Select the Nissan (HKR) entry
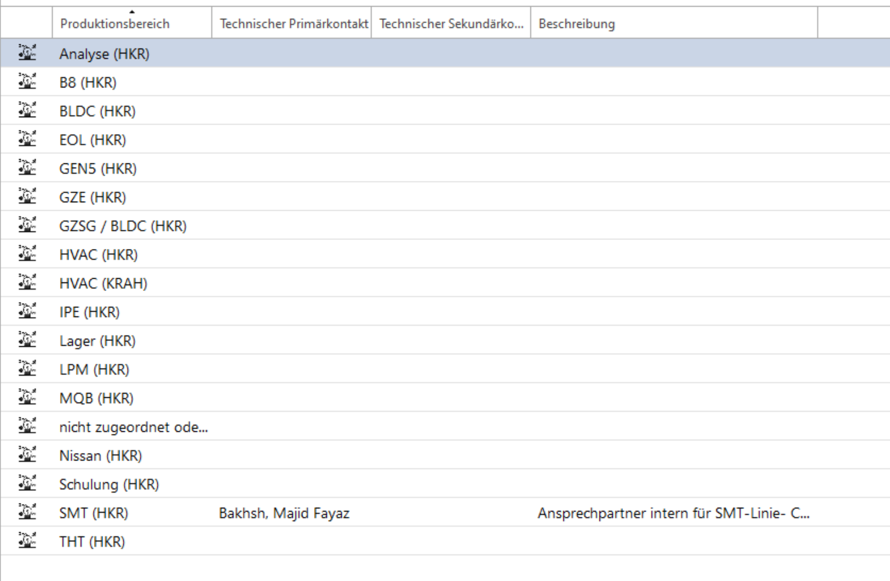The width and height of the screenshot is (890, 581). pos(101,456)
